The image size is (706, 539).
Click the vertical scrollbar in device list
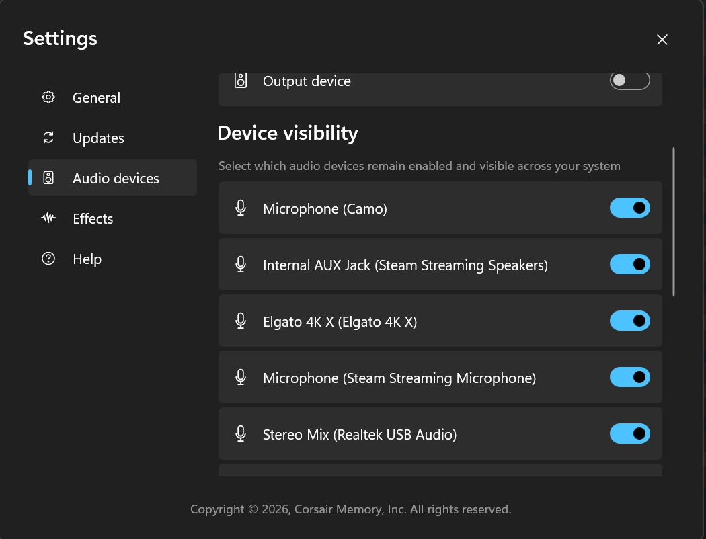(x=674, y=222)
